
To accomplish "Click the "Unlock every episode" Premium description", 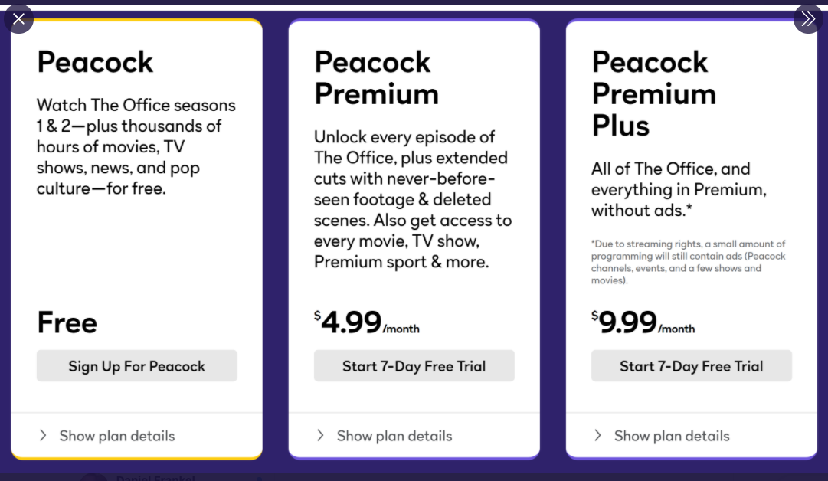I will (x=412, y=199).
